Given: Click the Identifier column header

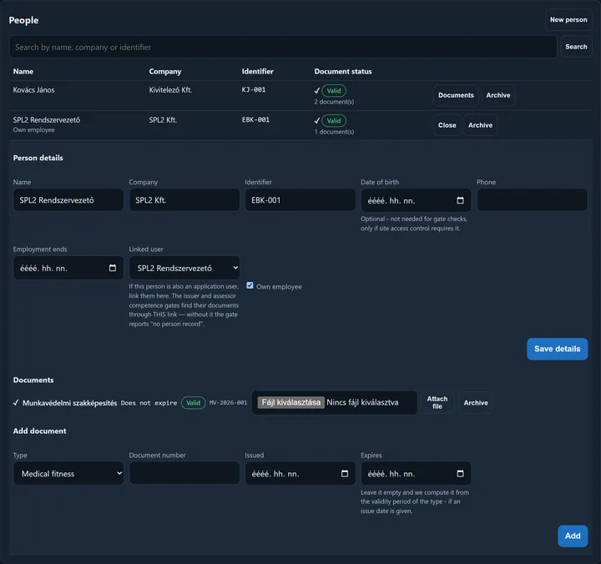Looking at the screenshot, I should click(257, 71).
